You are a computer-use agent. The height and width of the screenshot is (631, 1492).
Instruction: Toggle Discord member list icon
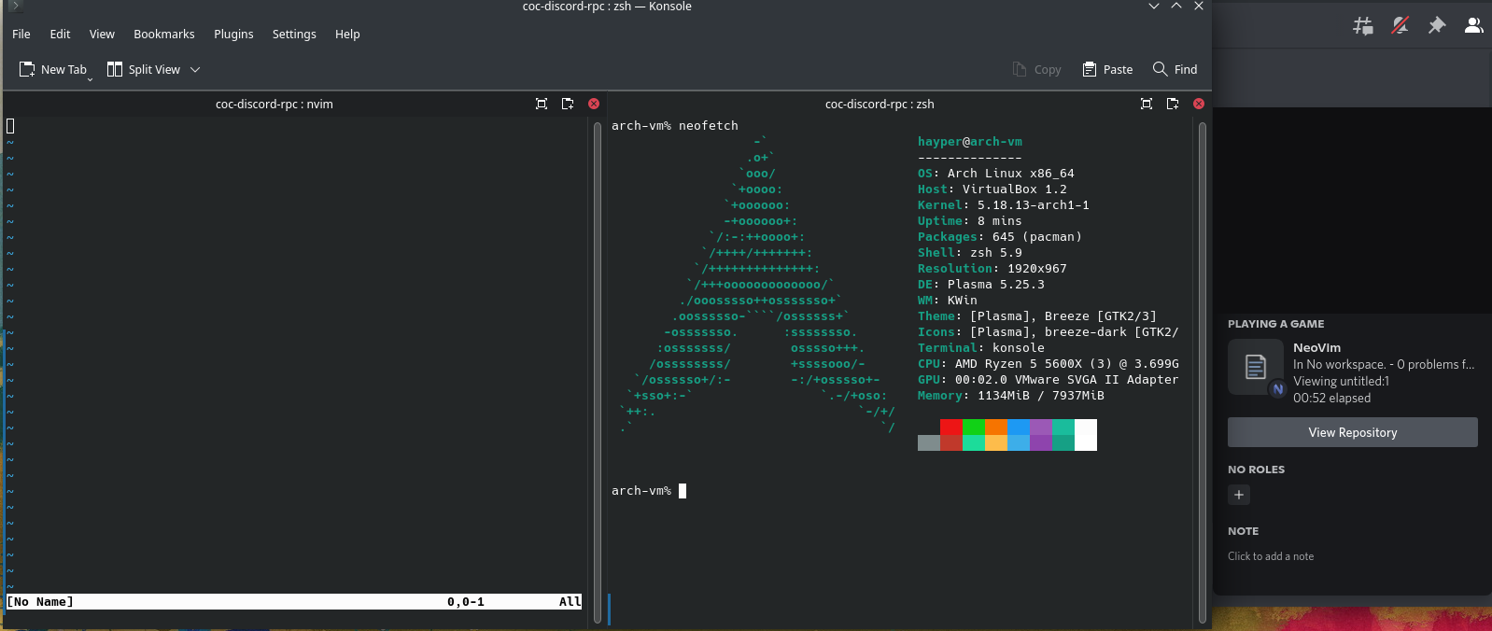pos(1473,26)
